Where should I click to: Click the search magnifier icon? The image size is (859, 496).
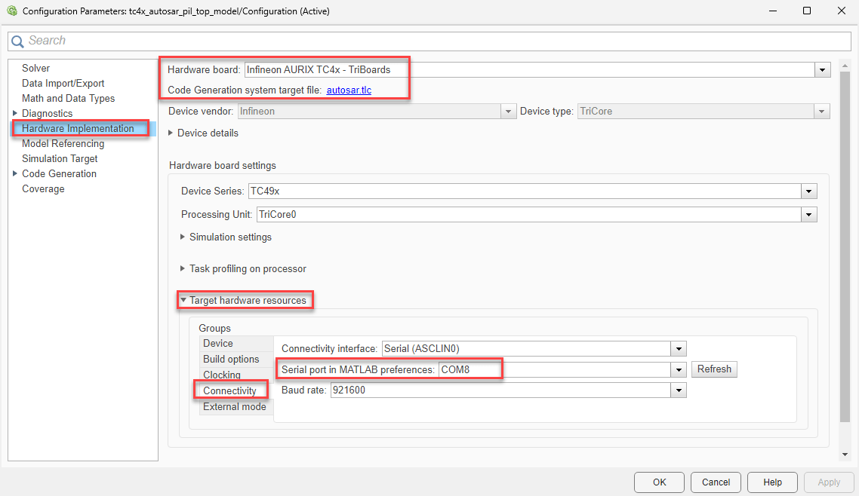pos(17,41)
